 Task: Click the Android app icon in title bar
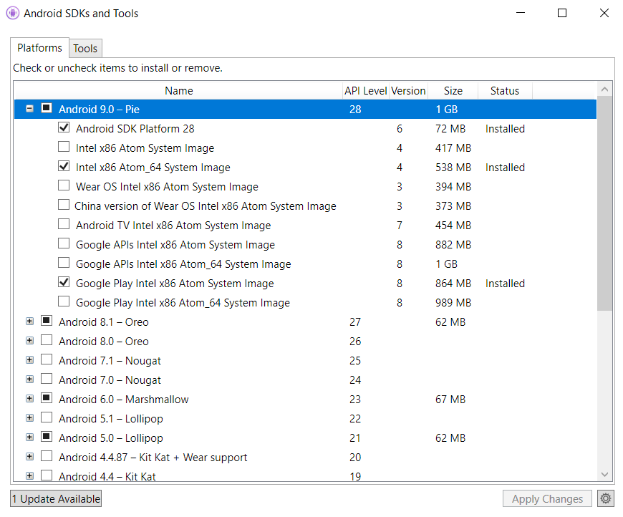[x=13, y=13]
